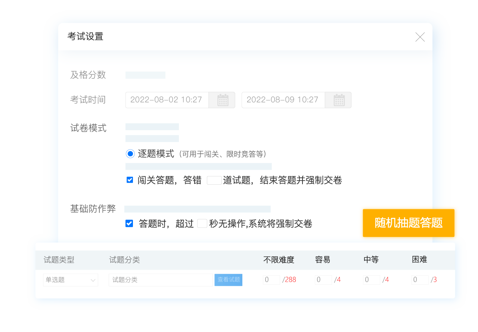Click the 试题分类 column header
The width and height of the screenshot is (478, 332).
coord(124,260)
